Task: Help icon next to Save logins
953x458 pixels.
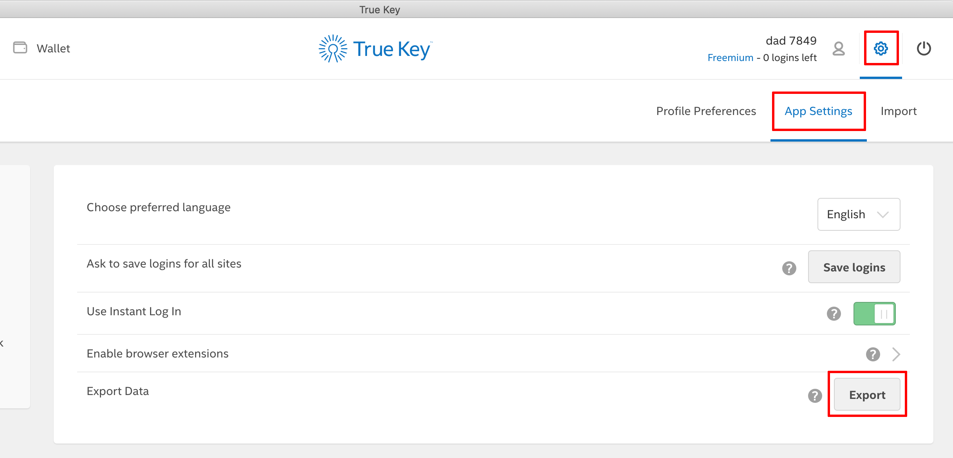Action: click(x=789, y=268)
